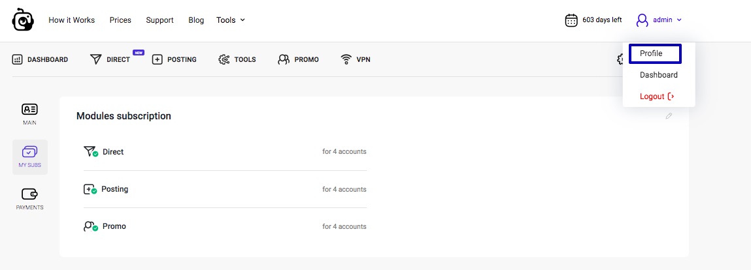The width and height of the screenshot is (751, 270).
Task: Open the How it Works link
Action: 72,20
